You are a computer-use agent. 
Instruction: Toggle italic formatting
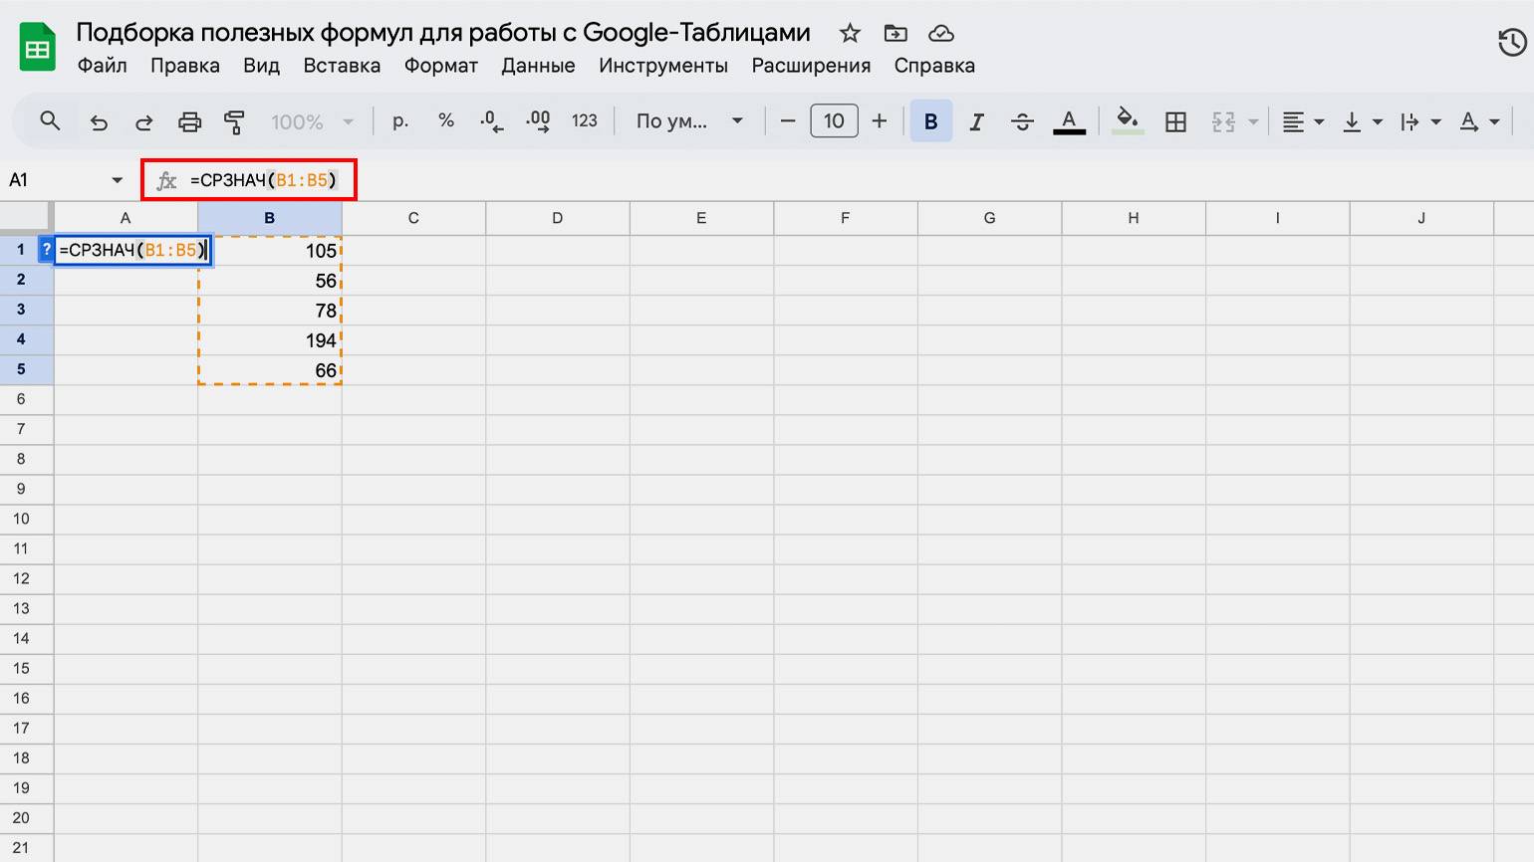click(976, 121)
